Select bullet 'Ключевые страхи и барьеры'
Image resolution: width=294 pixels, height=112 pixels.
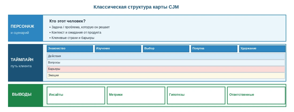(72, 38)
